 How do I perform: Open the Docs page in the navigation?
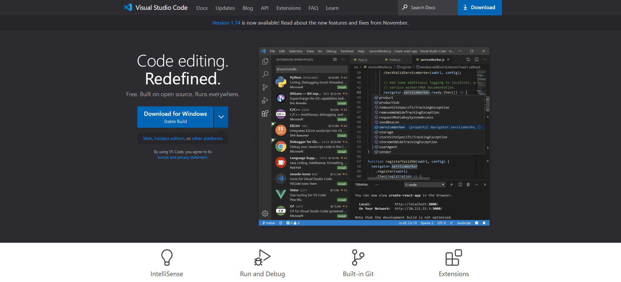(x=202, y=8)
